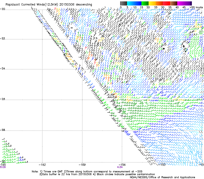204x179 pixels.
Task: Click the '-162' longitude axis label
Action: tap(42, 165)
